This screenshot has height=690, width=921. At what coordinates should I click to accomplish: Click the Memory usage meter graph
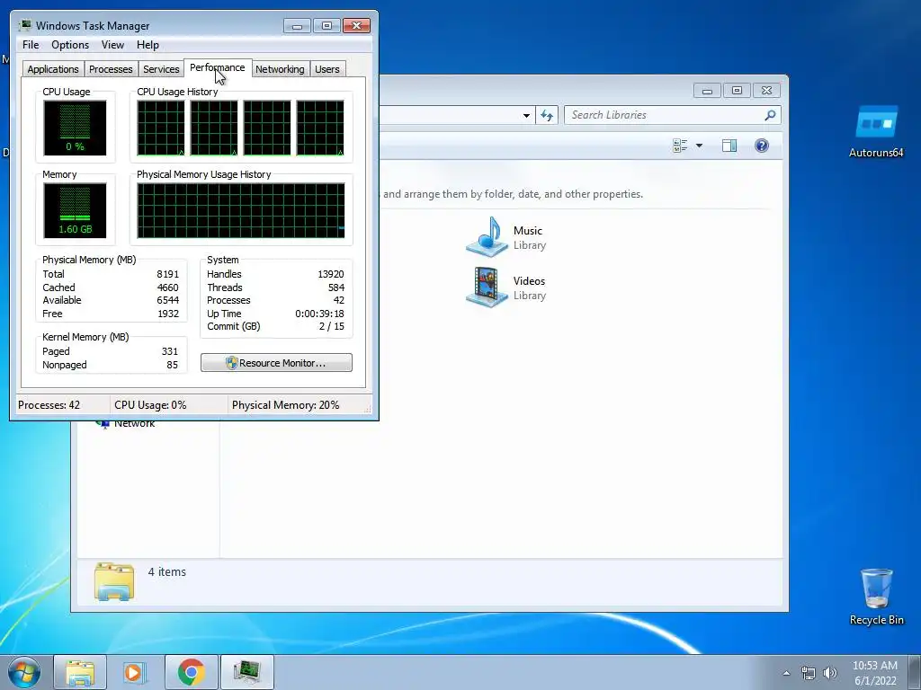coord(75,210)
